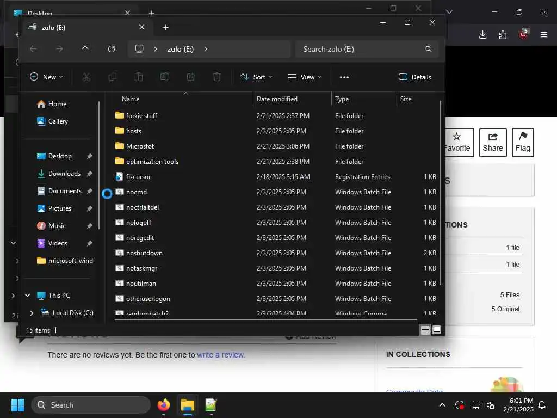Open Downloads in navigation pane
The image size is (557, 418).
point(59,174)
